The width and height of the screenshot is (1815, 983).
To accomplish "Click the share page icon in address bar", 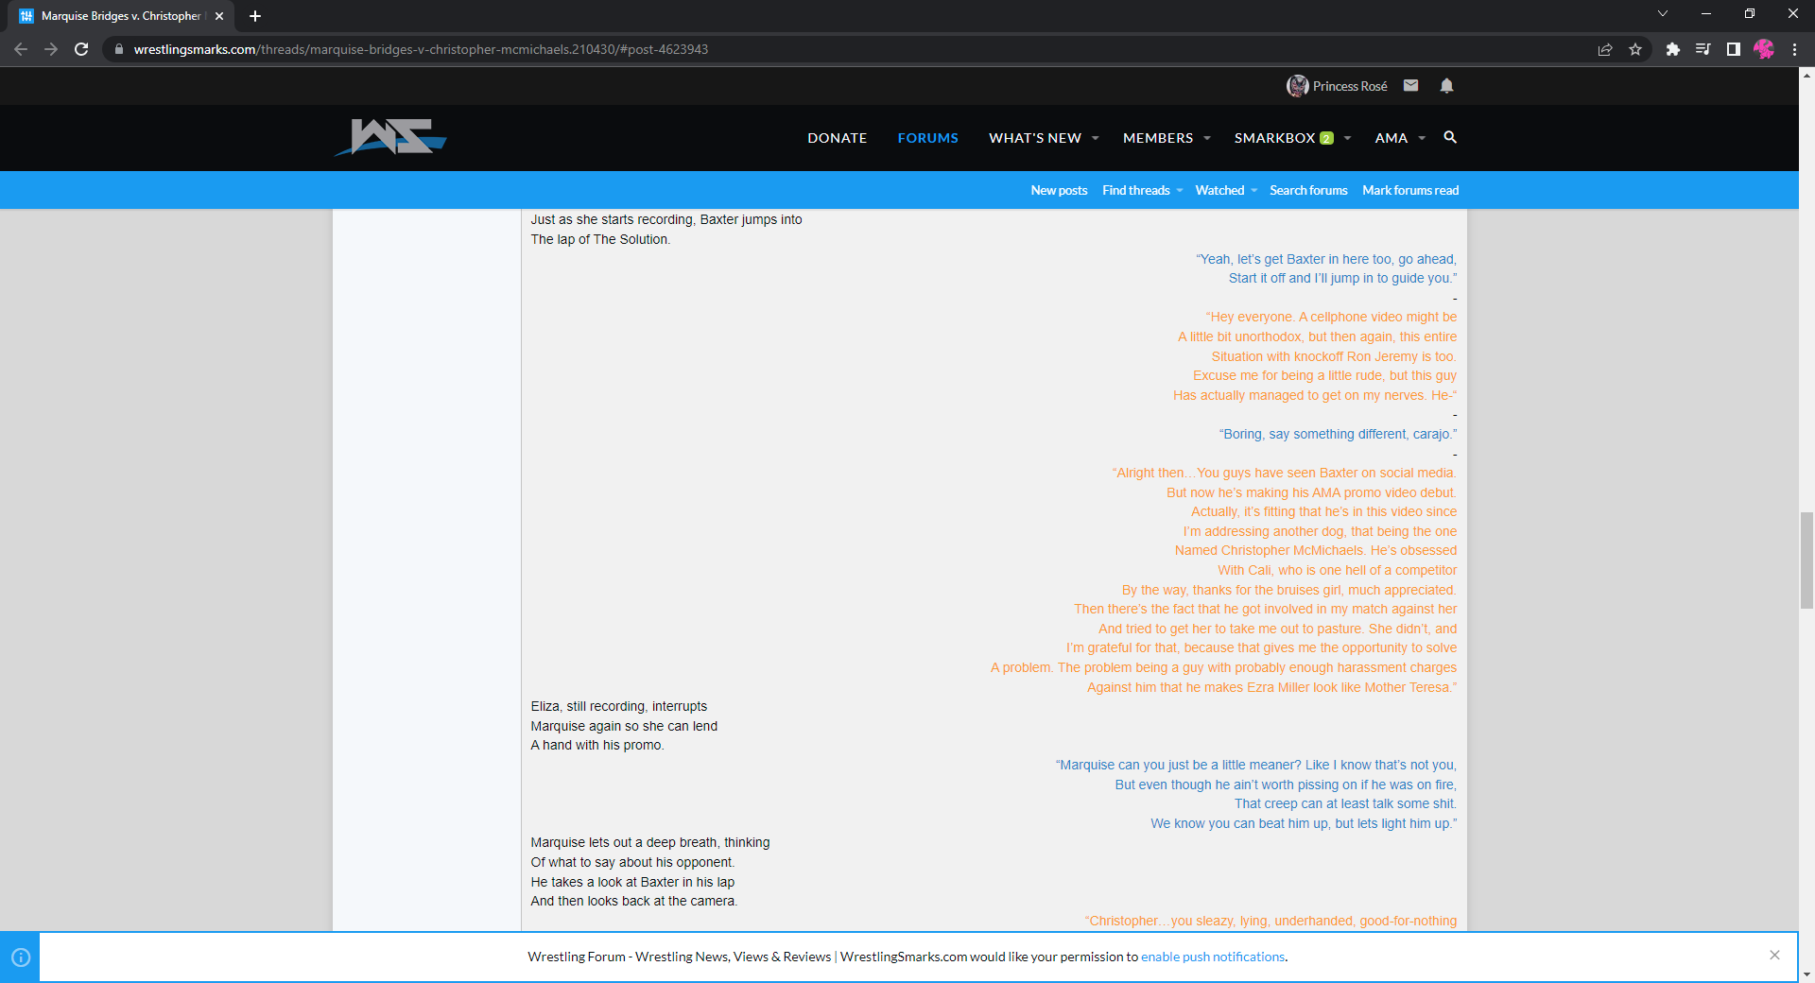I will point(1605,49).
